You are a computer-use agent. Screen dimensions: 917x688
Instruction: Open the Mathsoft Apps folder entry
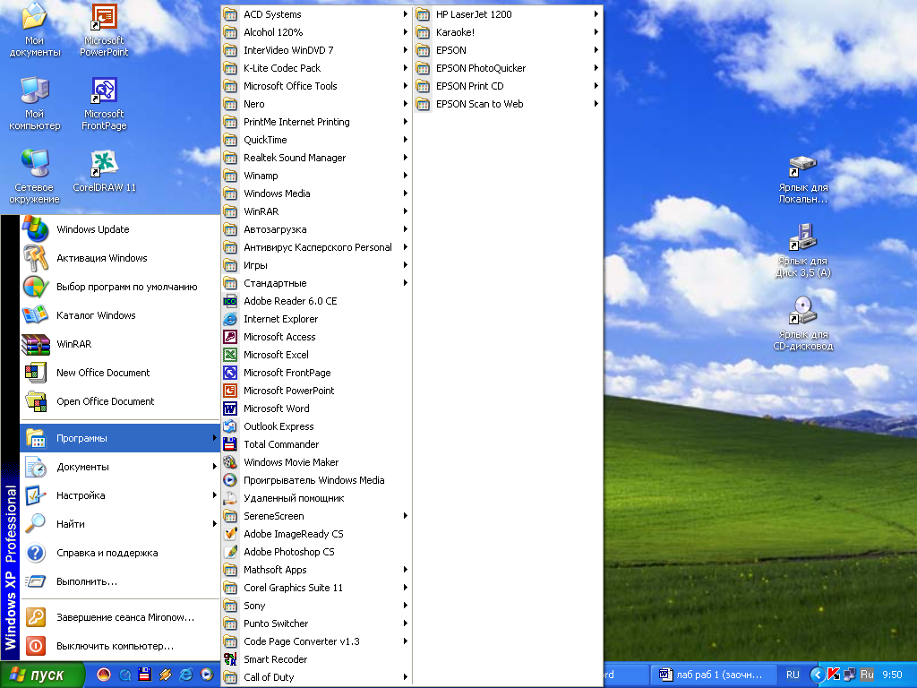[x=316, y=570]
